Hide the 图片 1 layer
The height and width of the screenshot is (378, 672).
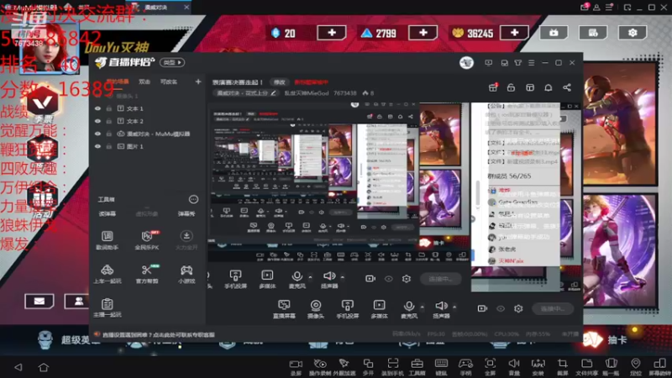97,146
